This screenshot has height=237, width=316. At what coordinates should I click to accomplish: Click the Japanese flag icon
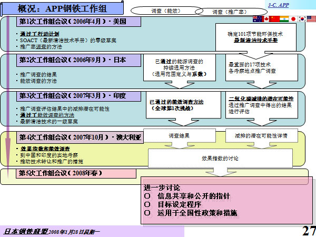pos(294,19)
